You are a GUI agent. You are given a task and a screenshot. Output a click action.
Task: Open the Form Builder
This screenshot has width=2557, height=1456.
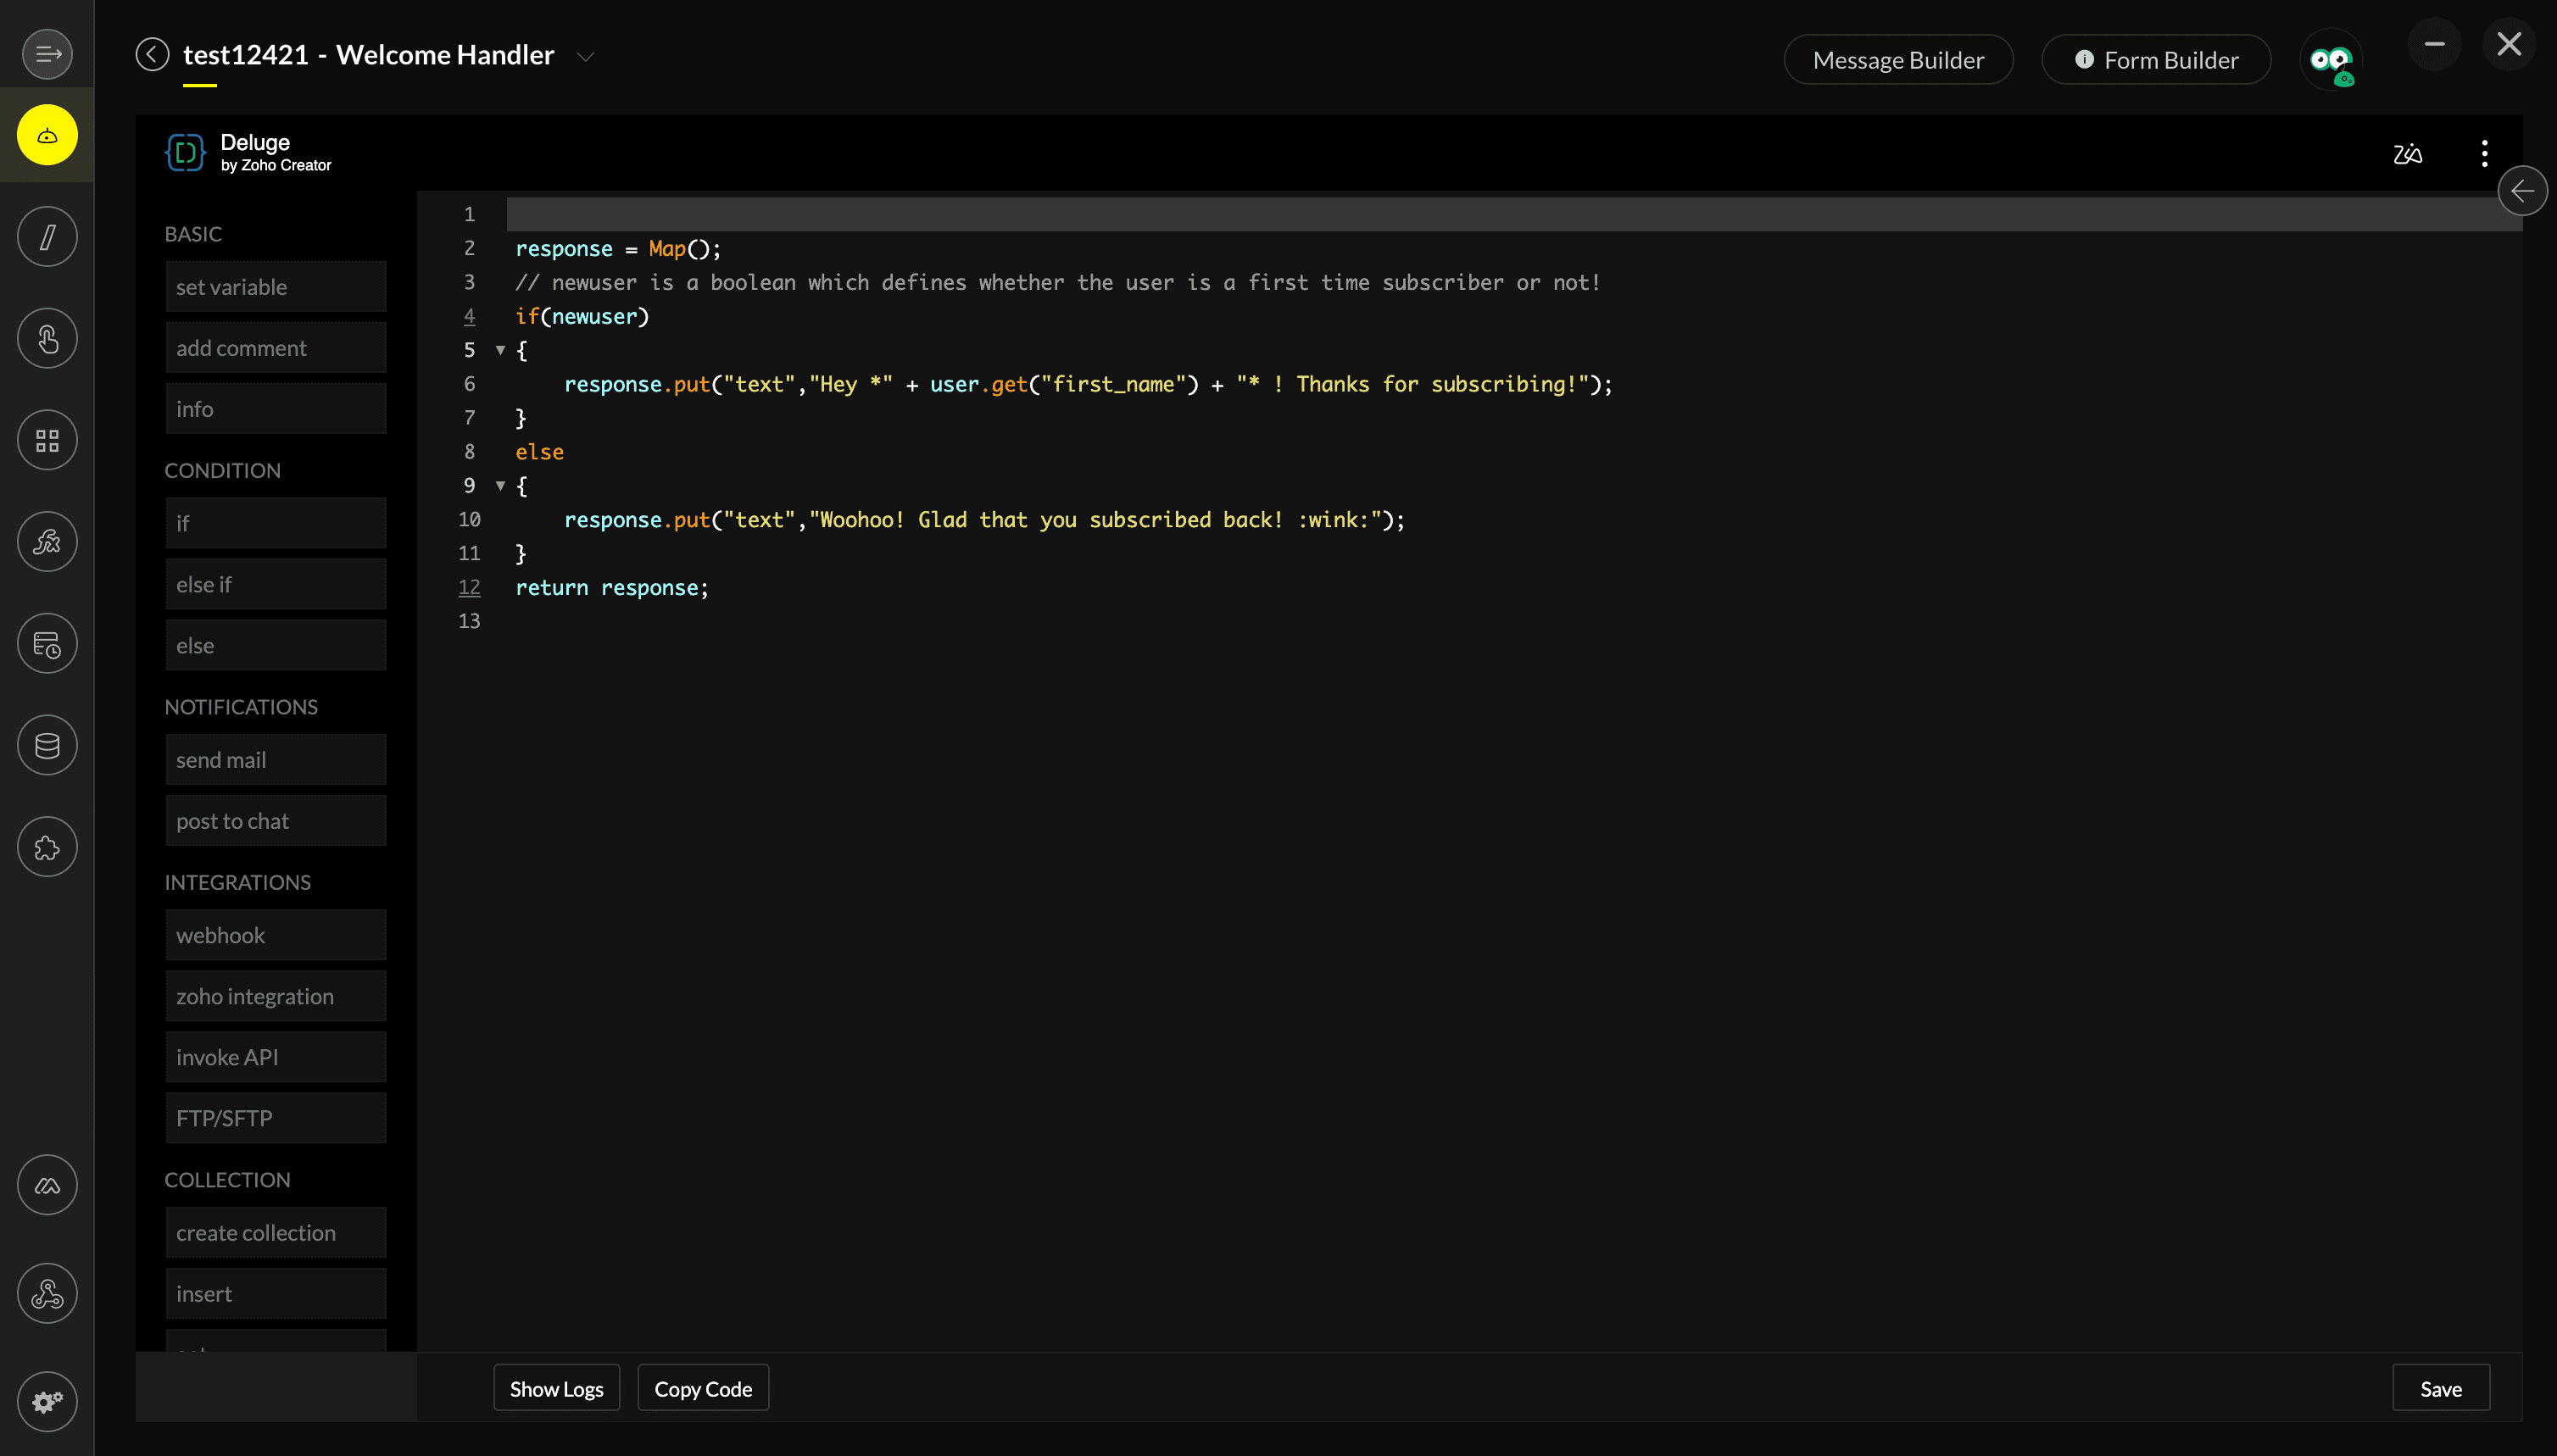pos(2156,60)
